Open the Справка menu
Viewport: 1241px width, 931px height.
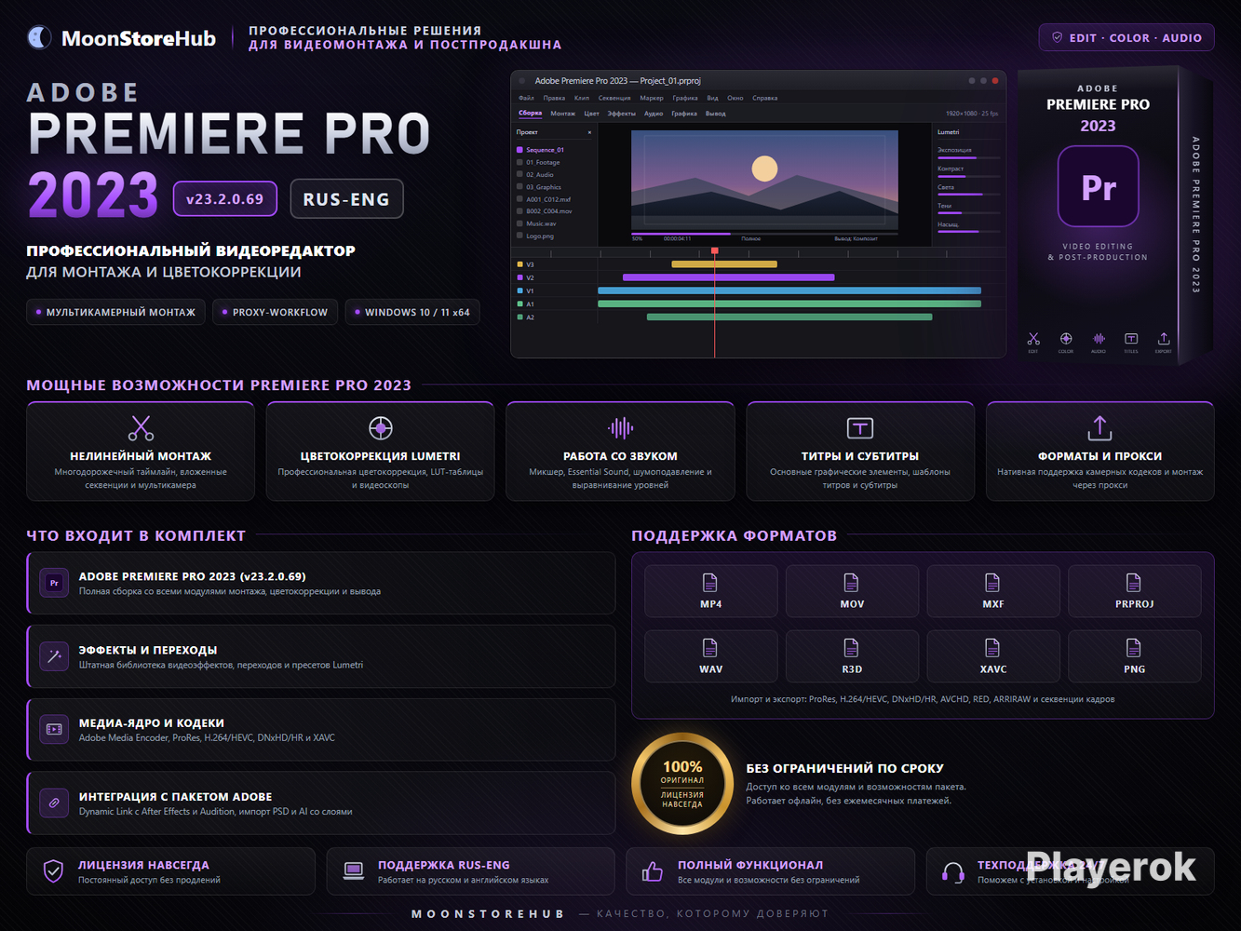coord(765,98)
